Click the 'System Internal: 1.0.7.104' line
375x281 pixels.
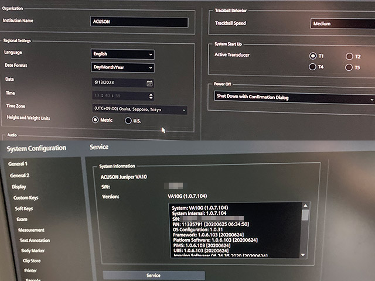click(x=199, y=213)
